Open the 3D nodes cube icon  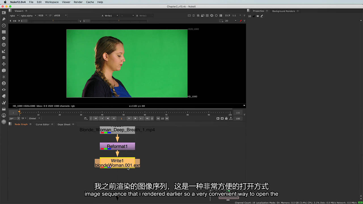(4, 71)
